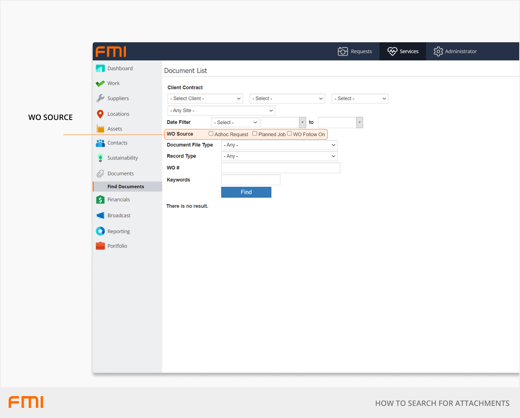Image resolution: width=520 pixels, height=418 pixels.
Task: Click the Sustainability leaf icon
Action: pos(100,158)
